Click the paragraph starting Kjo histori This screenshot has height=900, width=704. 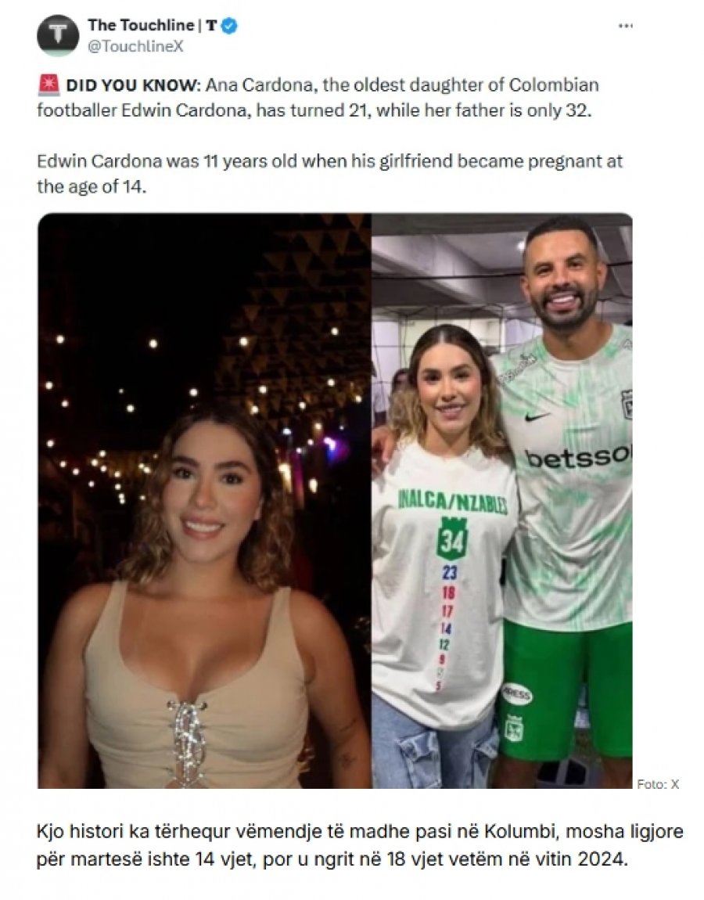pos(360,845)
